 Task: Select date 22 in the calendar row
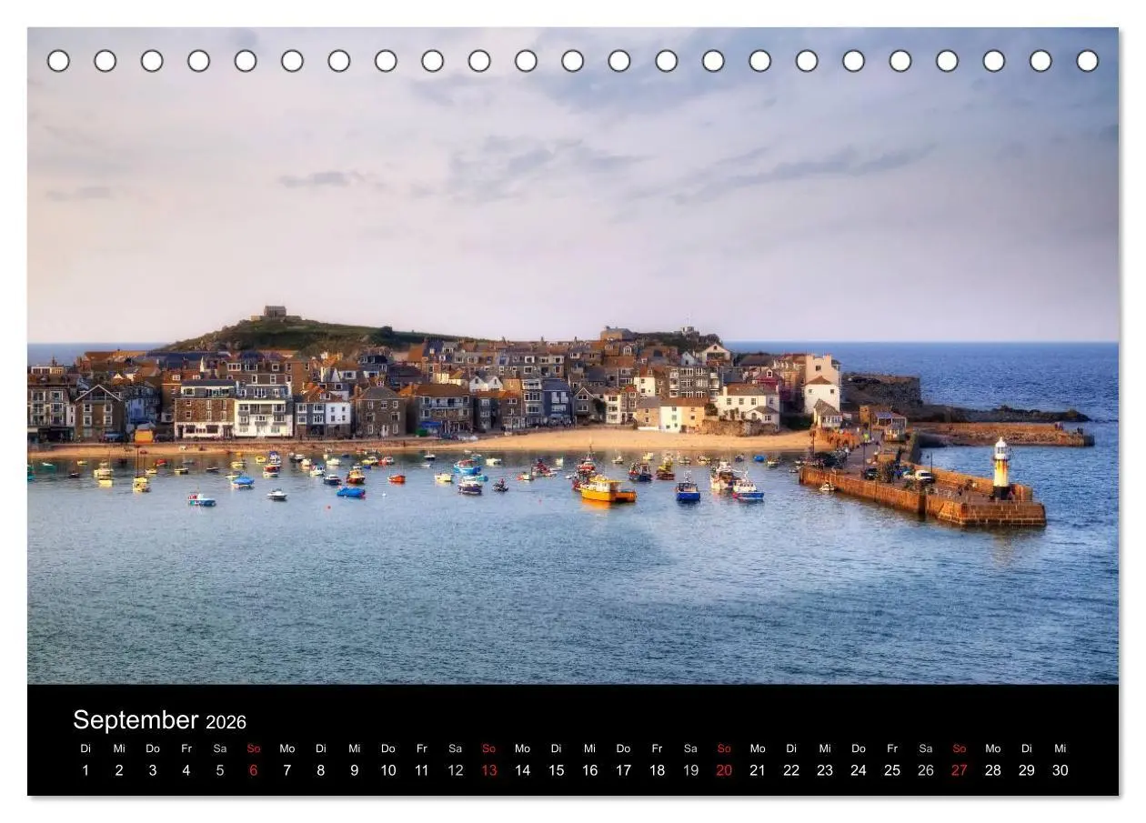tap(791, 770)
